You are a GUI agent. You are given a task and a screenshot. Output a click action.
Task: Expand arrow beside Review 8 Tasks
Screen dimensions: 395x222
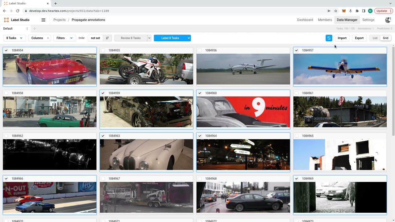point(149,38)
